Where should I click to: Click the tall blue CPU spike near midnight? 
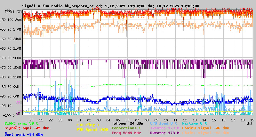pyautogui.click(x=75, y=64)
